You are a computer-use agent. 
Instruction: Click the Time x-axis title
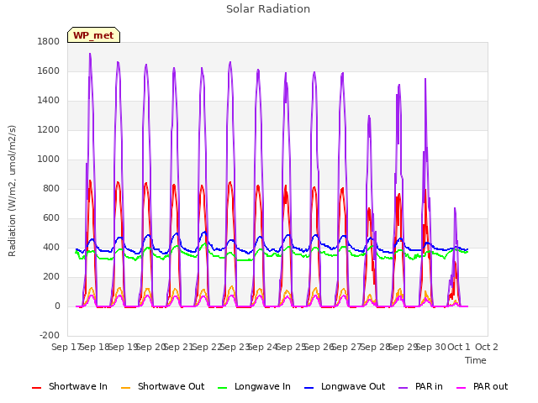[476, 360]
